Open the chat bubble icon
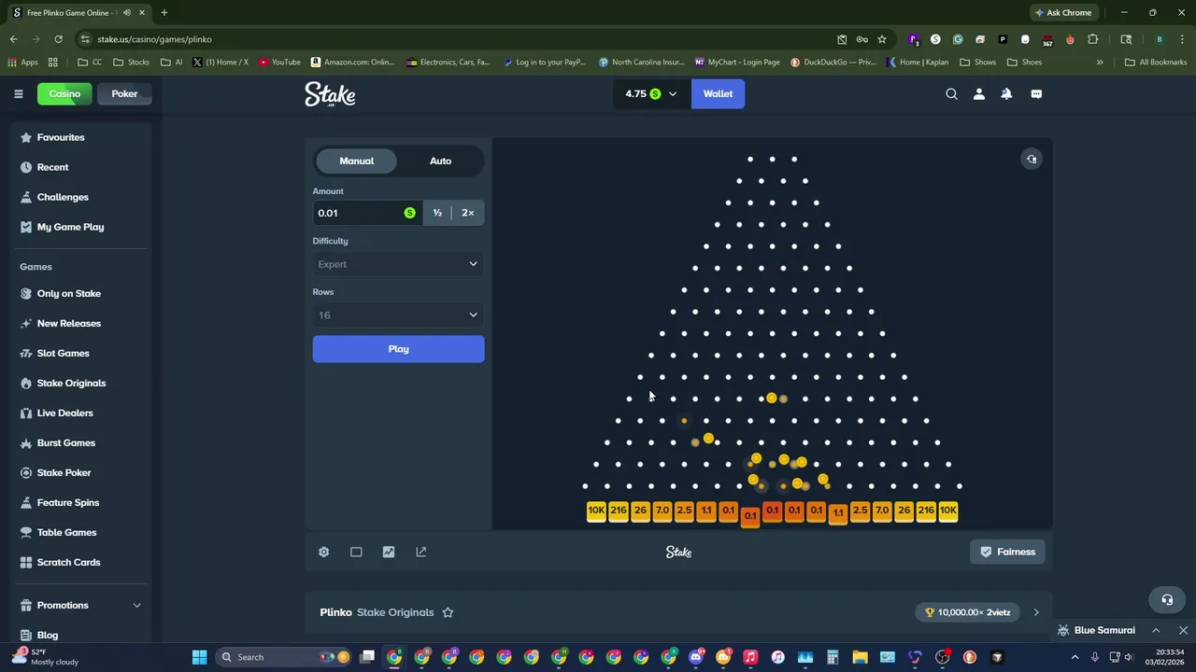Screen dimensions: 1196x672 [x=1036, y=93]
